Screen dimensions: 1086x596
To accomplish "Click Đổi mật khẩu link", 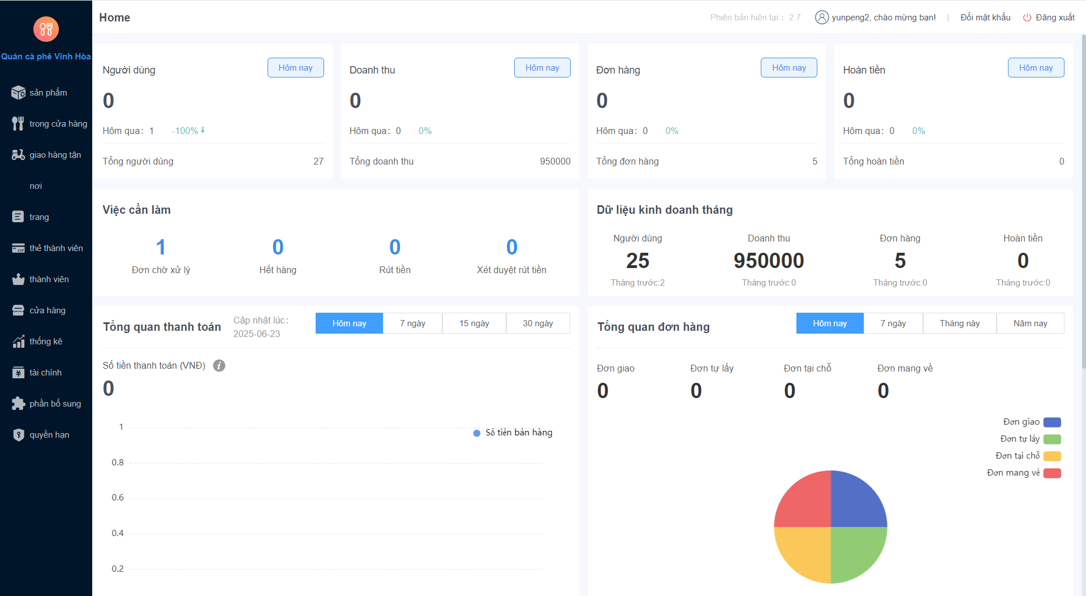I will [x=985, y=18].
